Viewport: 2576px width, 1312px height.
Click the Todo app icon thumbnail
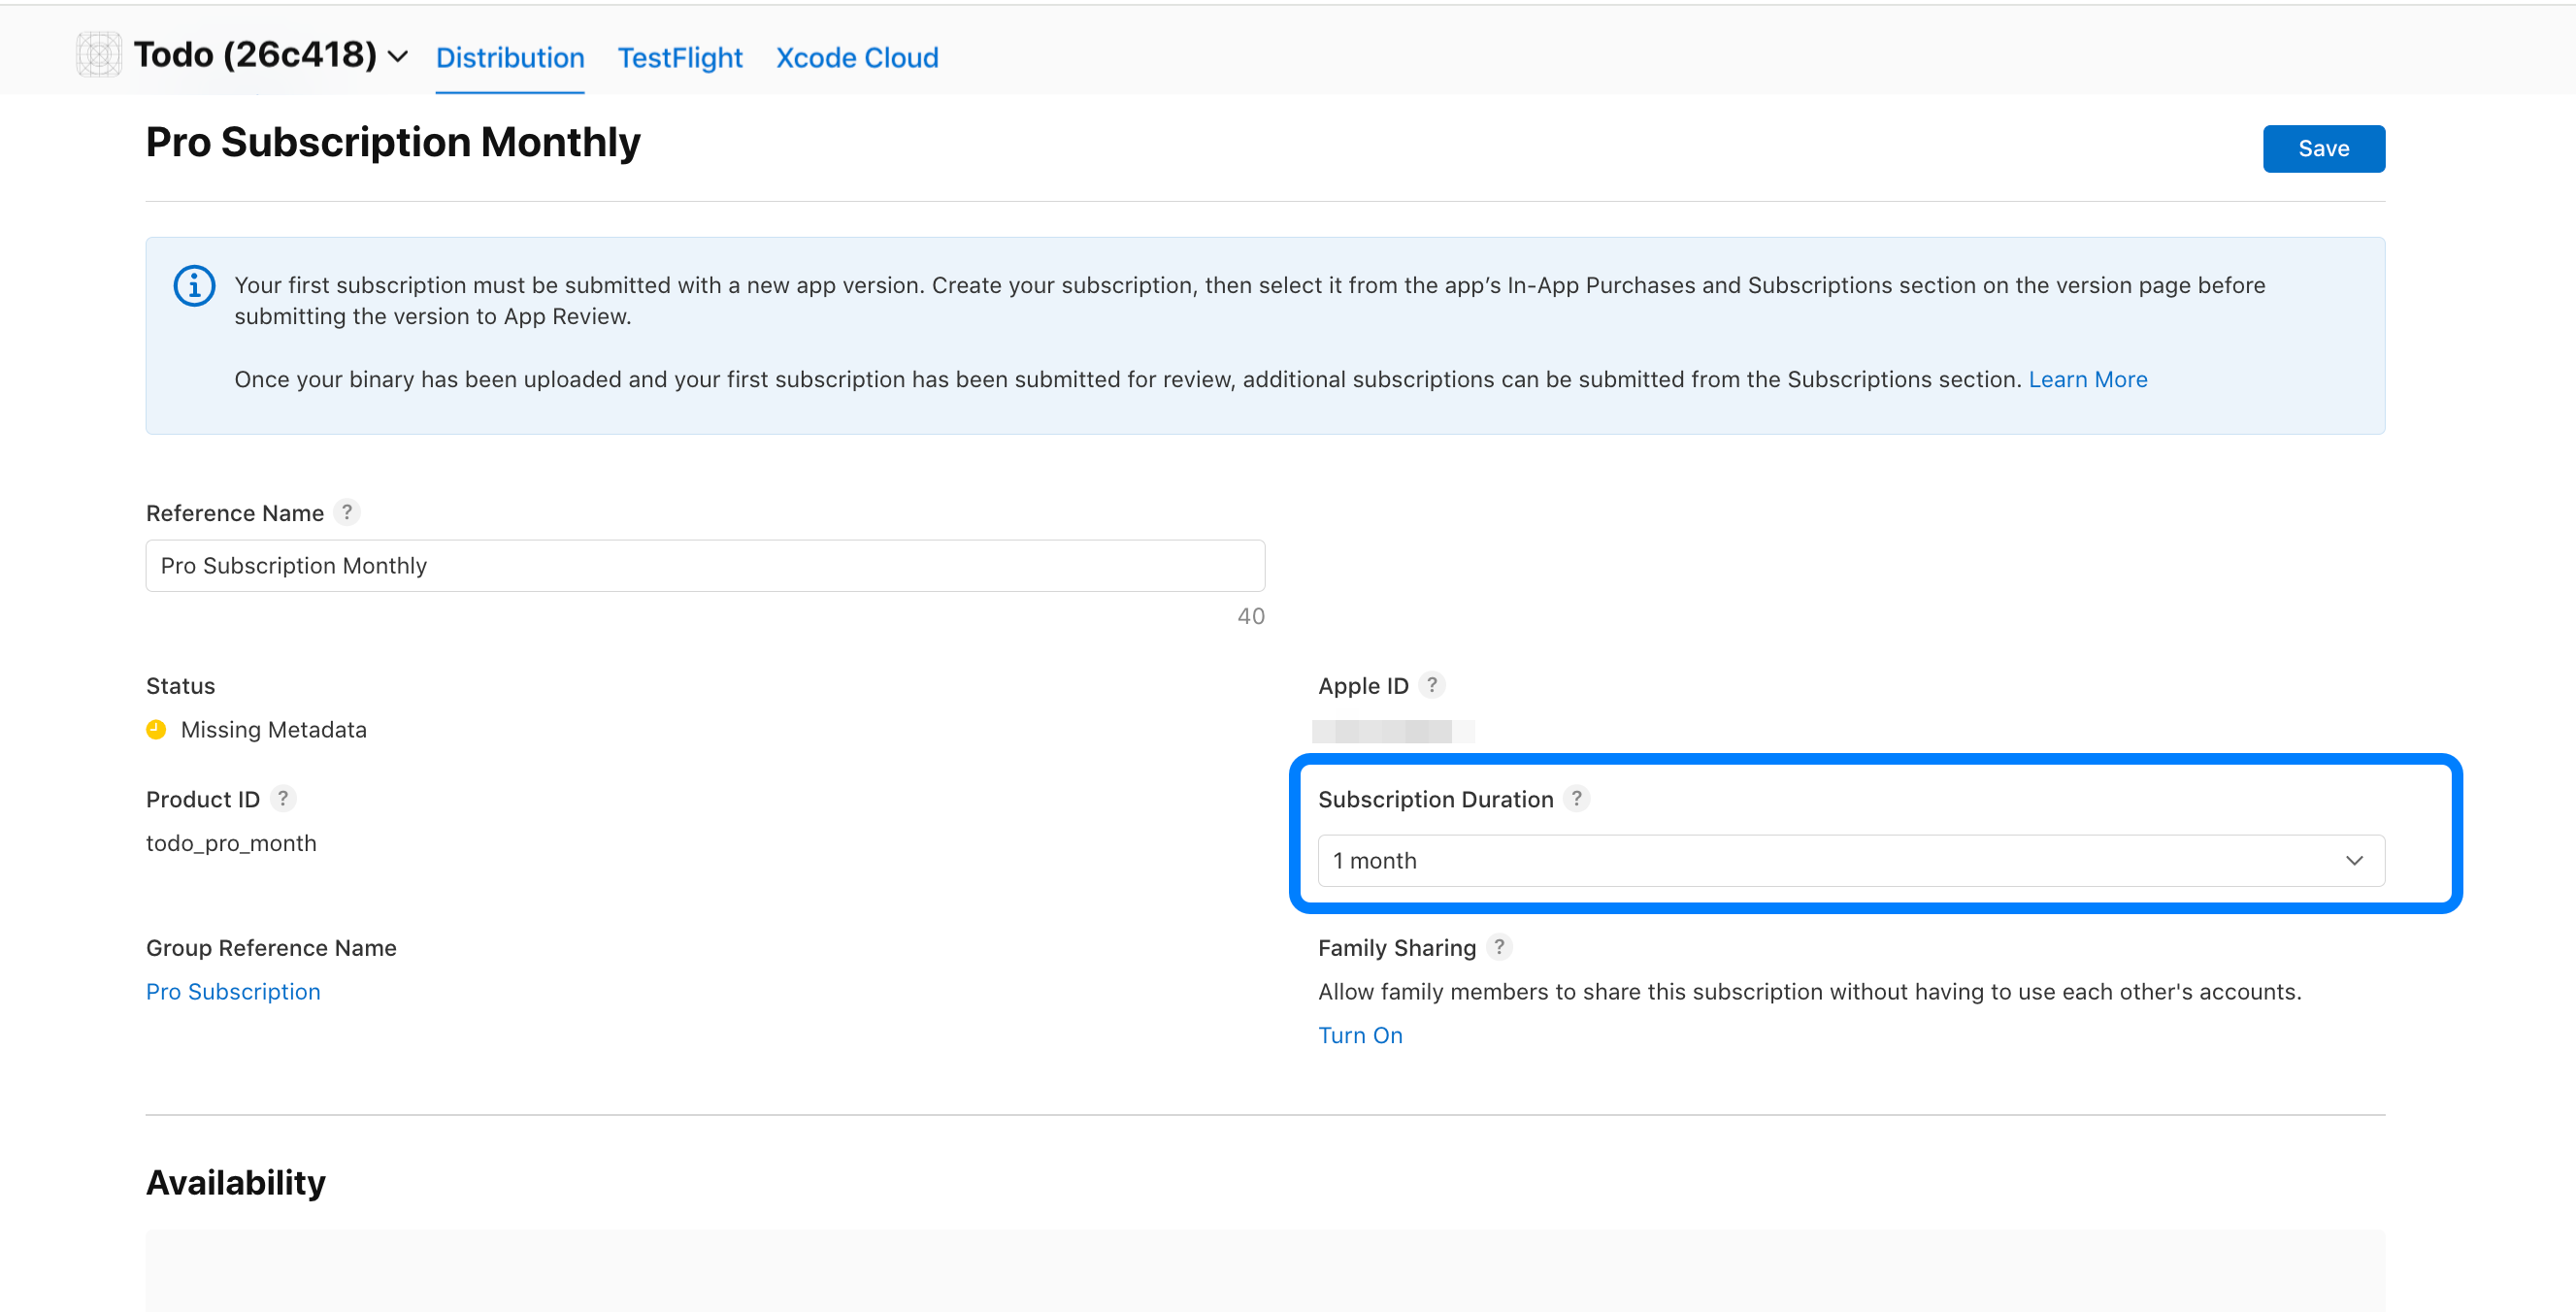[x=98, y=55]
